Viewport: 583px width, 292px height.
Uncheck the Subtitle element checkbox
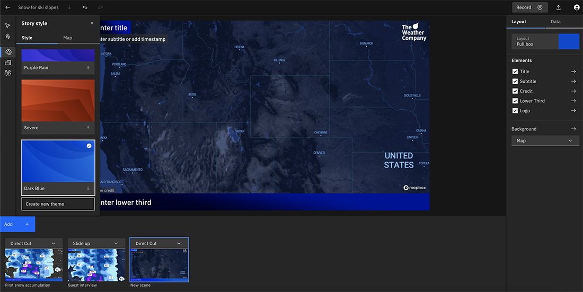pos(515,81)
